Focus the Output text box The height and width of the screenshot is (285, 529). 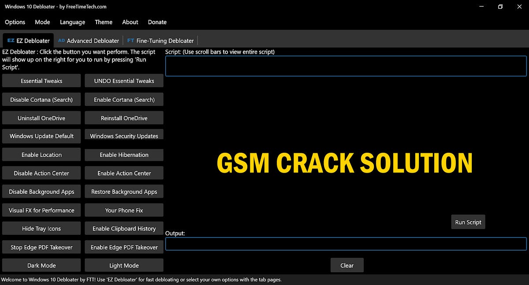coord(346,244)
